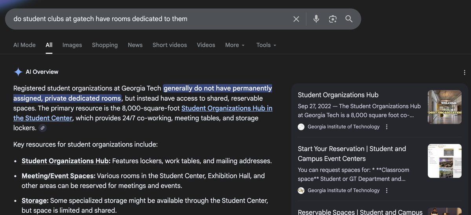The image size is (471, 215).
Task: Click 'Georgia Institute of Technology' under Student Organizations Hub
Action: [343, 127]
